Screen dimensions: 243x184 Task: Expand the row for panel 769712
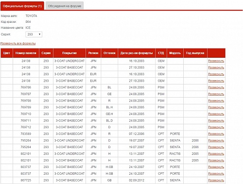(216, 127)
